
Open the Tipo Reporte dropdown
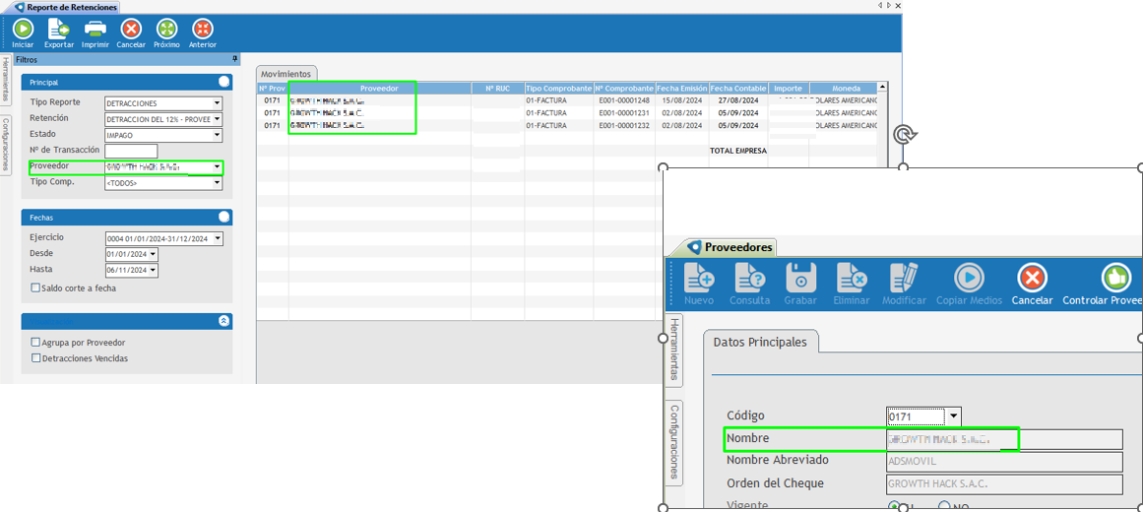click(218, 103)
